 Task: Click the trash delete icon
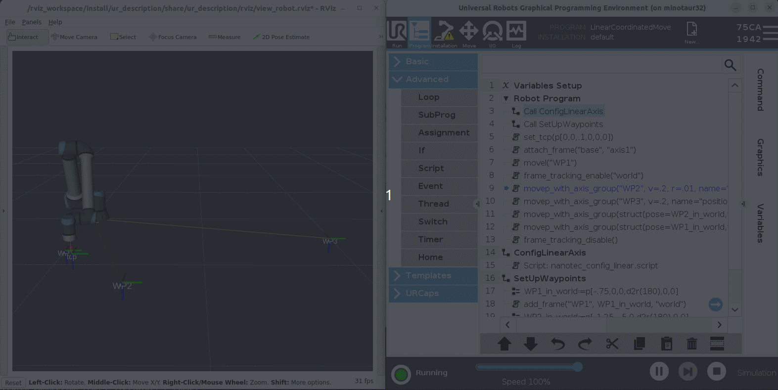point(691,344)
